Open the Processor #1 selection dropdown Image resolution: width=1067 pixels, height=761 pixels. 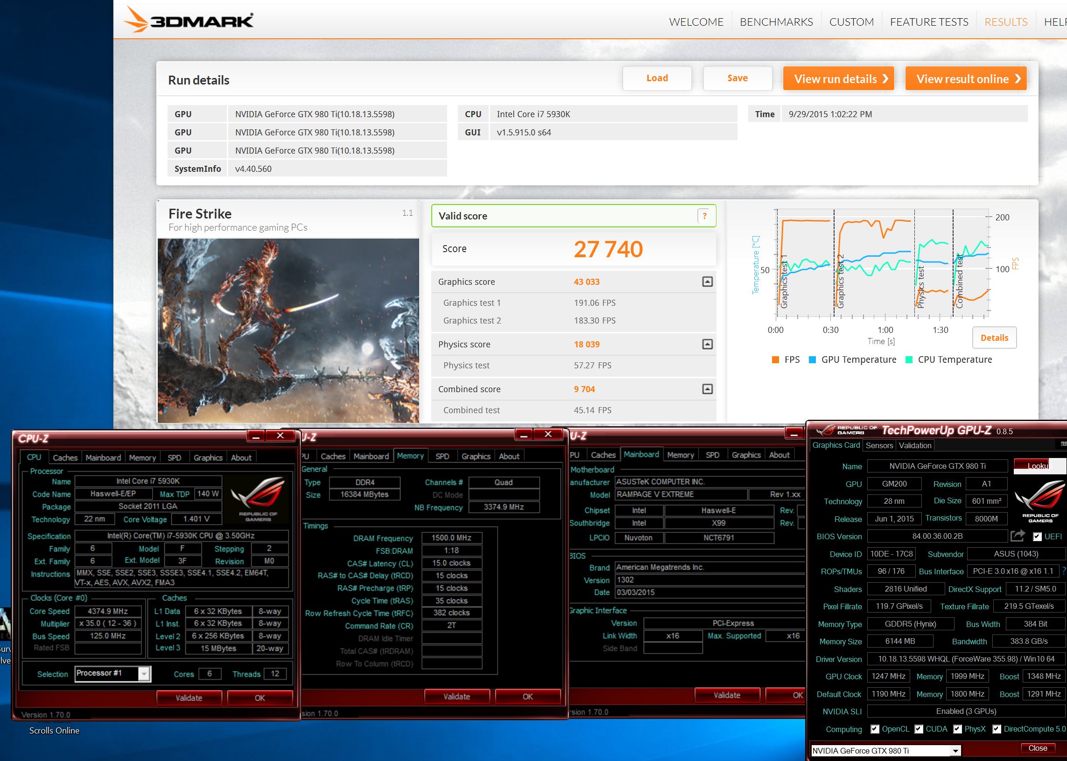(x=112, y=673)
